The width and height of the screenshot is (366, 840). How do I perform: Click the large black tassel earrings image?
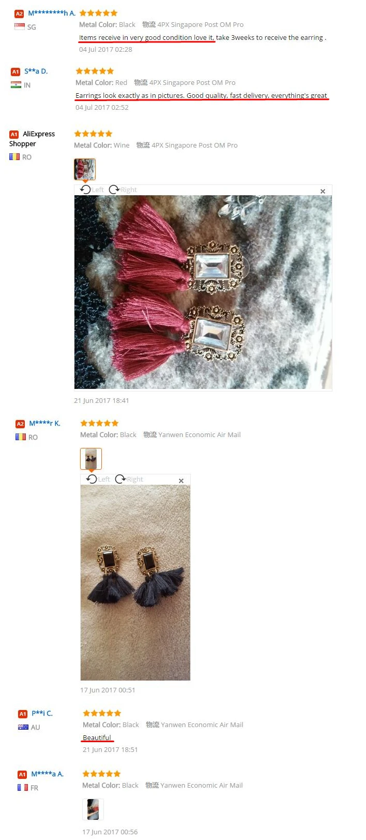click(135, 583)
